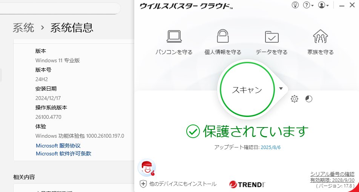Open シリアル番号の確認 link
The height and width of the screenshot is (192, 359).
click(x=332, y=174)
